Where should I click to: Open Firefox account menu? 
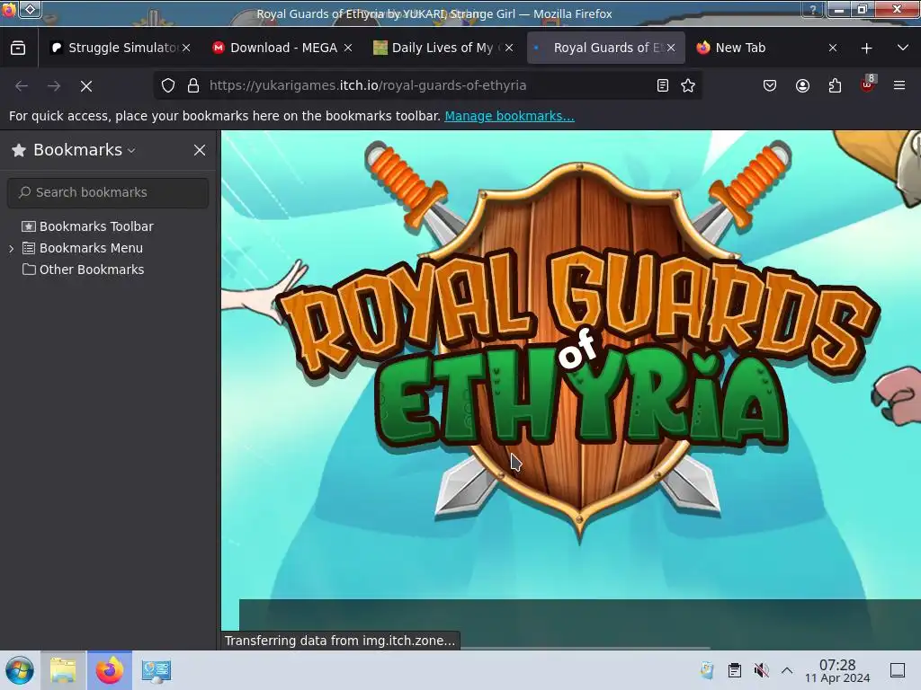(802, 85)
